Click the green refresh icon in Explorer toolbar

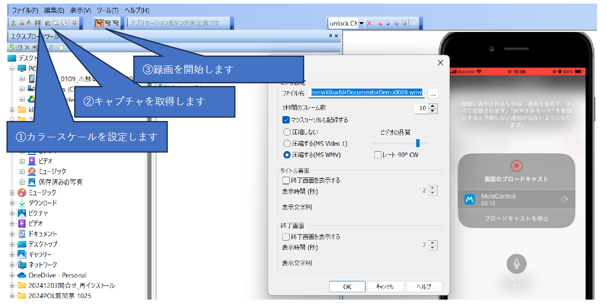(51, 48)
